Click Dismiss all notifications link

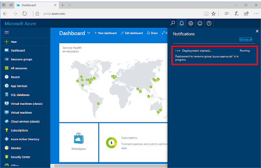246,39
